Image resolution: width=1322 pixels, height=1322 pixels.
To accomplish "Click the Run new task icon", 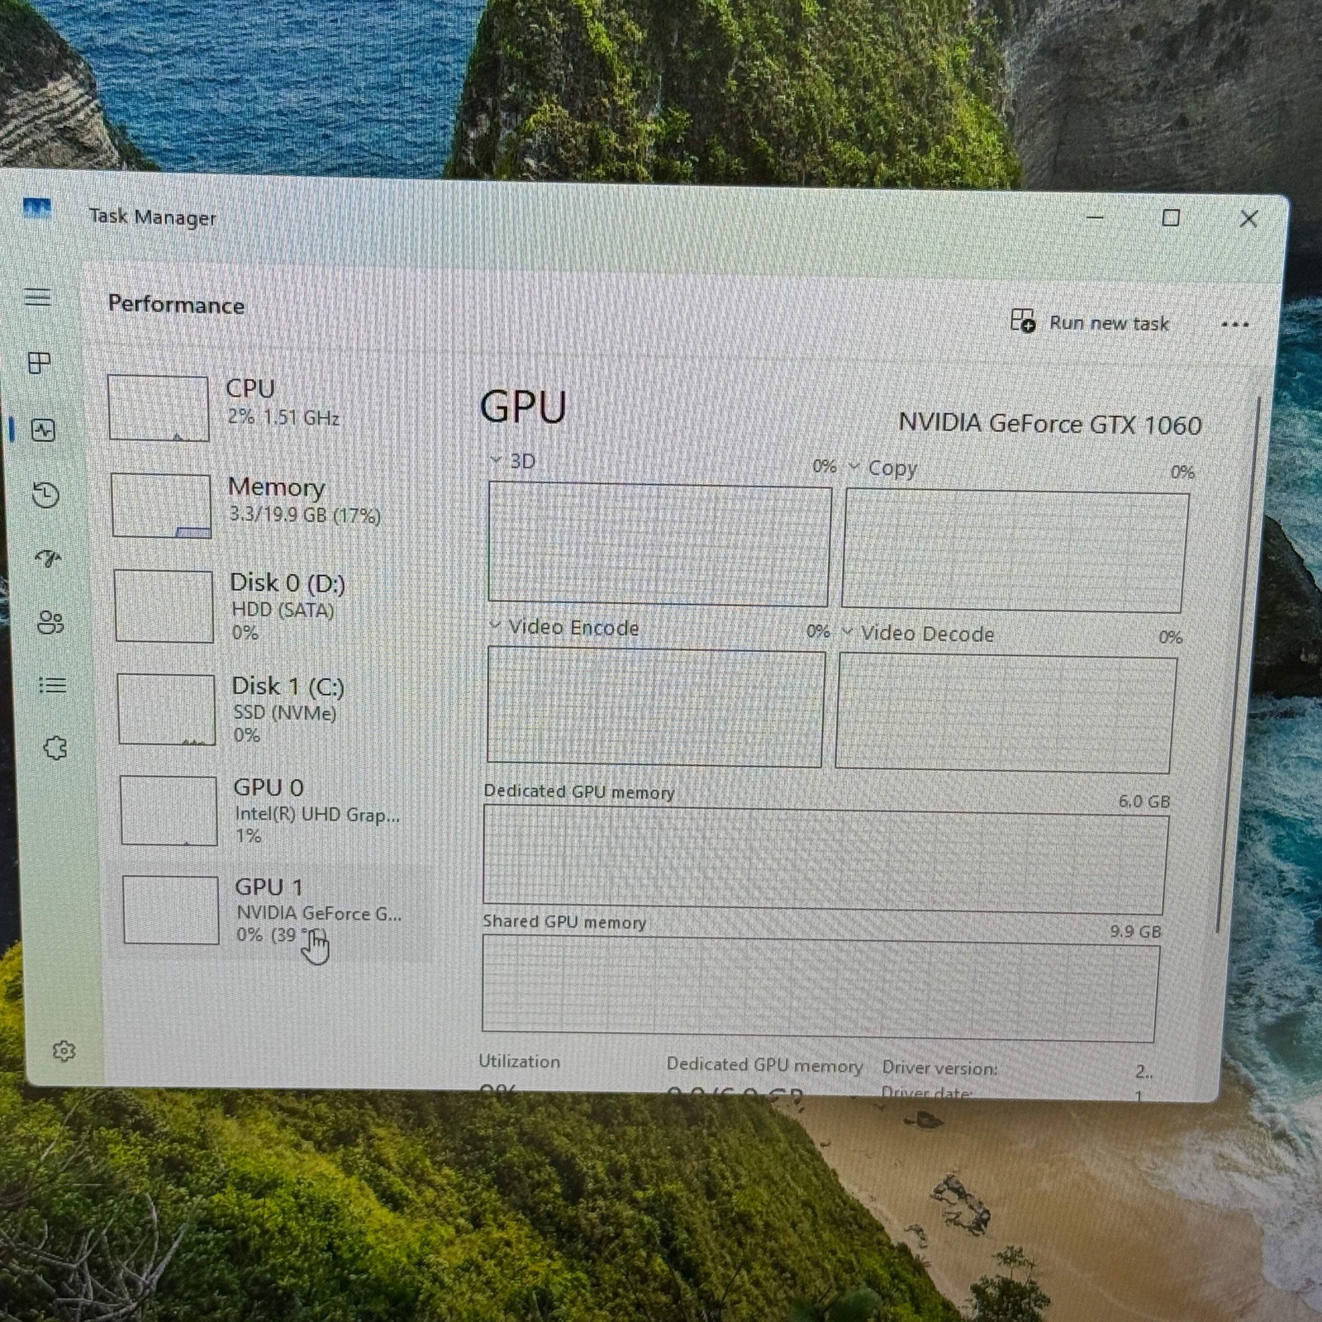I will (1023, 321).
